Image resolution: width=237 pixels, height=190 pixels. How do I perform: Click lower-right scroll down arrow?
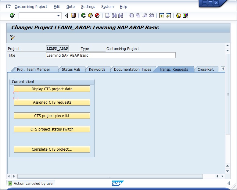pos(228,171)
